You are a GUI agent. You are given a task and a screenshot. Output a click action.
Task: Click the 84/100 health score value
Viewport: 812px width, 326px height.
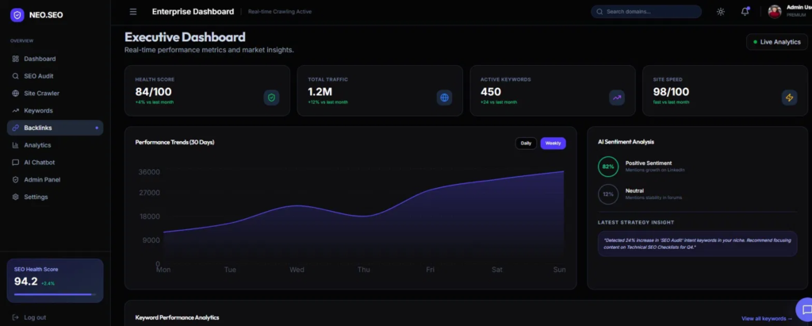(x=153, y=92)
